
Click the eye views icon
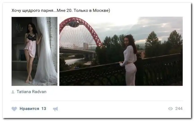pyautogui.click(x=170, y=109)
